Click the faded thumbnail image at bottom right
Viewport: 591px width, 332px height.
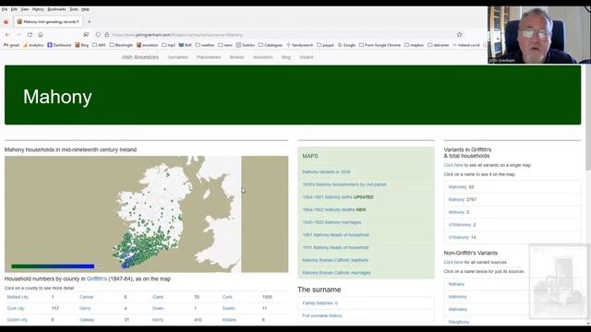coord(558,281)
